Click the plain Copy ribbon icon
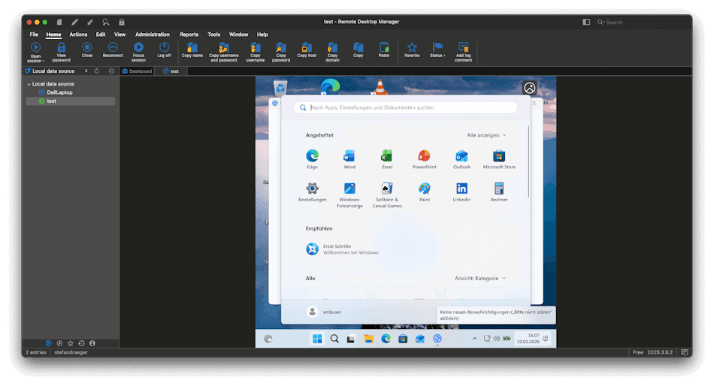The width and height of the screenshot is (714, 386). pos(359,47)
